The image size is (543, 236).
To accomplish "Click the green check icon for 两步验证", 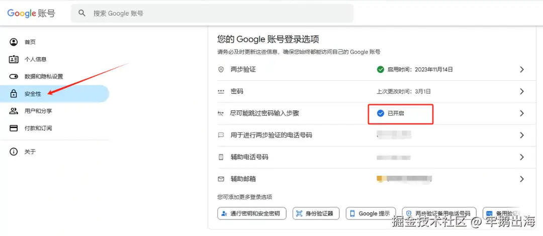I will pos(381,70).
